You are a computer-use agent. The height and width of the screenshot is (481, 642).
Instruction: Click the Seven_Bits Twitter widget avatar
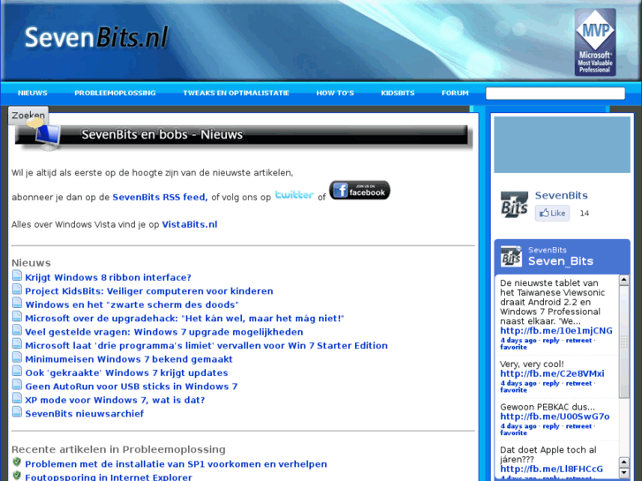click(511, 256)
